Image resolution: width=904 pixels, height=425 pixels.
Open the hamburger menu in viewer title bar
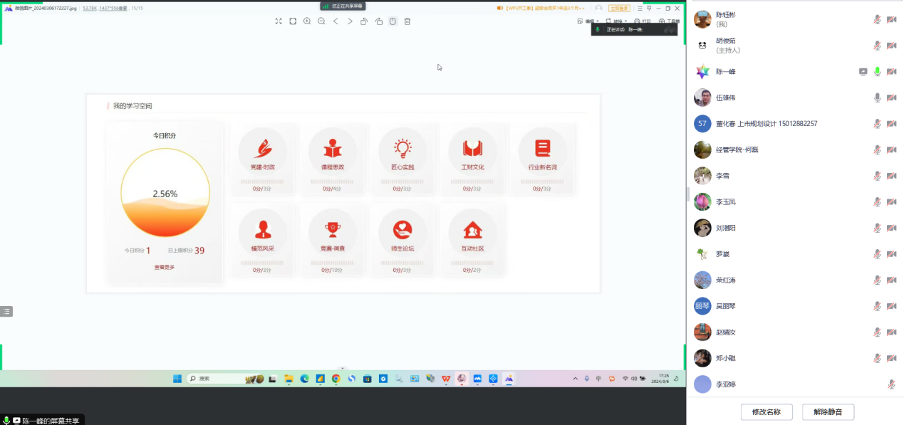tap(639, 8)
